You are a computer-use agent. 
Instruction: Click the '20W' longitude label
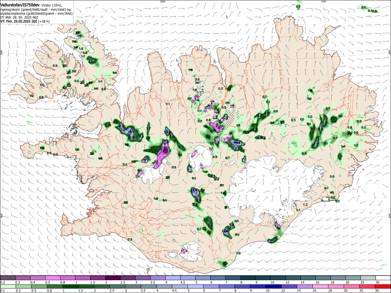(x=163, y=1)
